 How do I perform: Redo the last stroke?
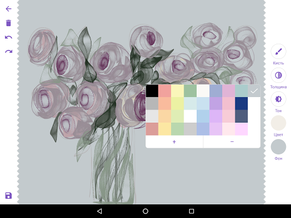coord(9,51)
